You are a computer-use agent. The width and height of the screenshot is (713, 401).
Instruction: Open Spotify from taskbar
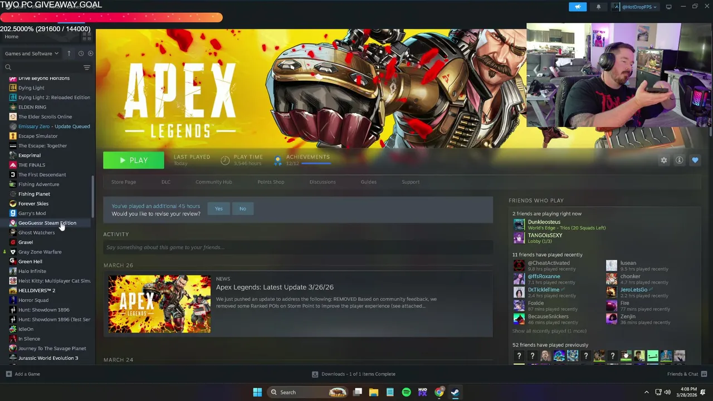406,392
